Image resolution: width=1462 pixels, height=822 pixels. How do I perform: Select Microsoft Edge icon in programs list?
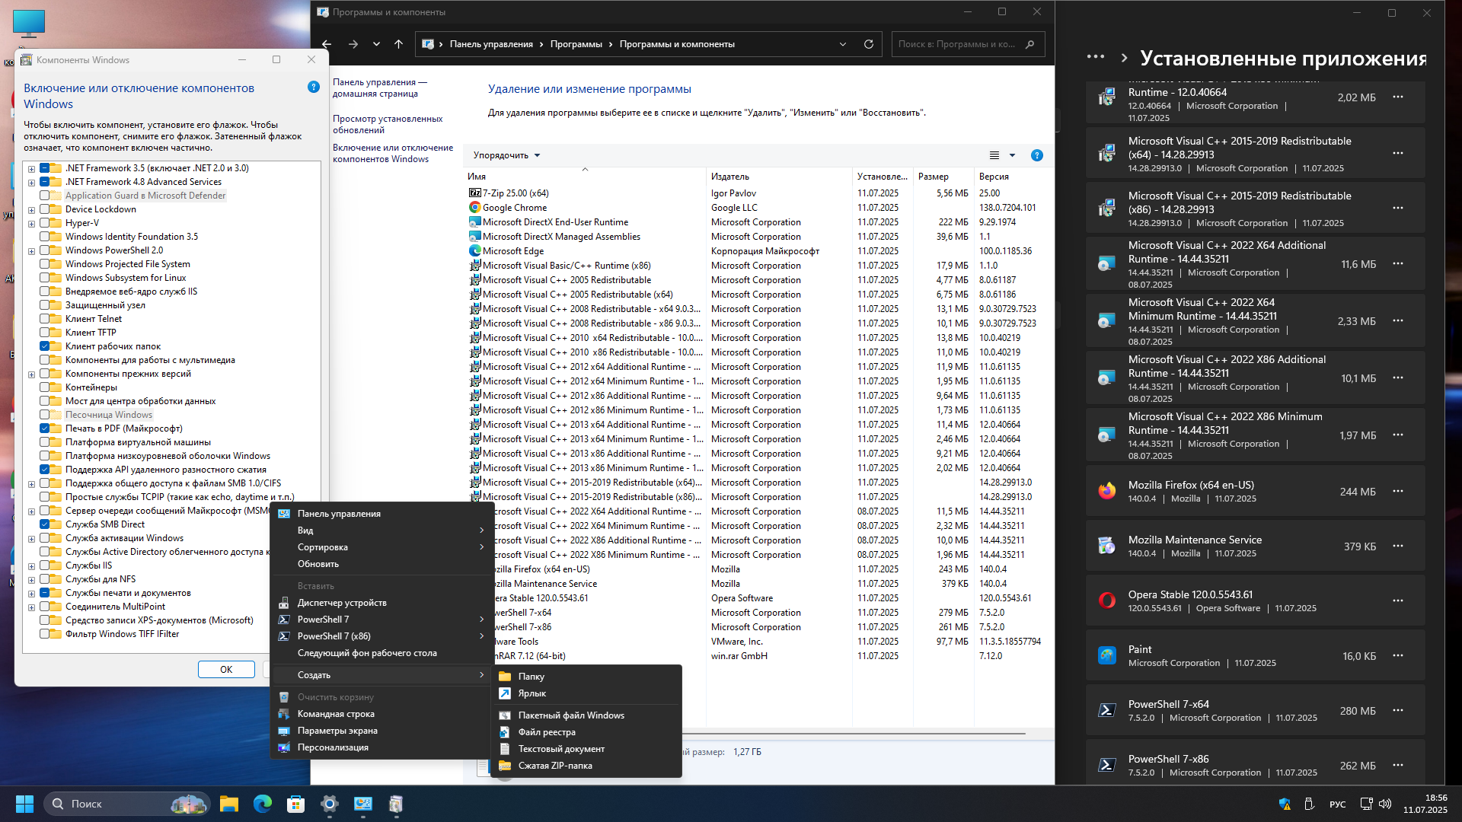coord(474,251)
